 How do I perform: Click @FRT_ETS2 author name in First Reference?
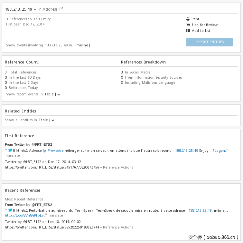coord(42,144)
